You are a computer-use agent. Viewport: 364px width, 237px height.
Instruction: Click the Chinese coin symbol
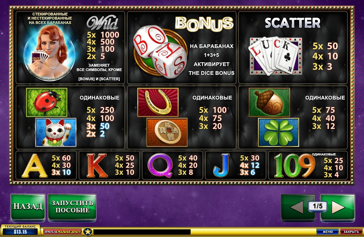167,132
